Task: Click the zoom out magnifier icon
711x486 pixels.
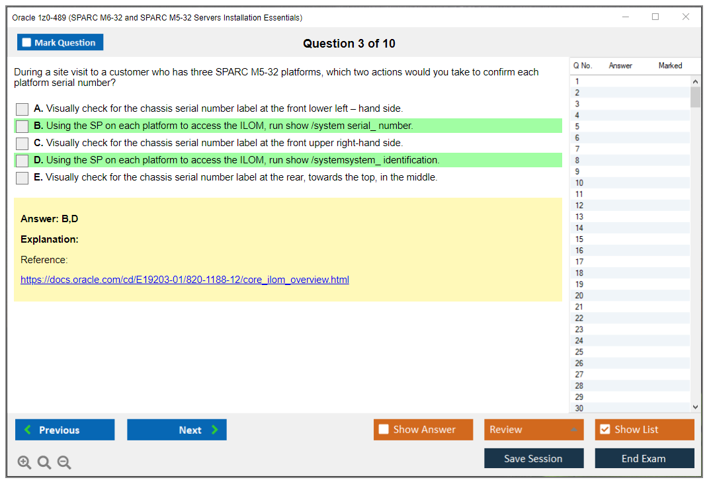Action: (x=64, y=463)
